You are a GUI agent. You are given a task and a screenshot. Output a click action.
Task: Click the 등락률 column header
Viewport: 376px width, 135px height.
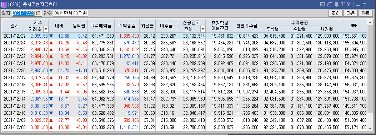click(79, 26)
